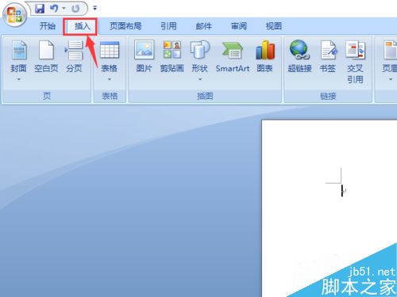Insert a cross-reference with 交叉引用

(355, 62)
